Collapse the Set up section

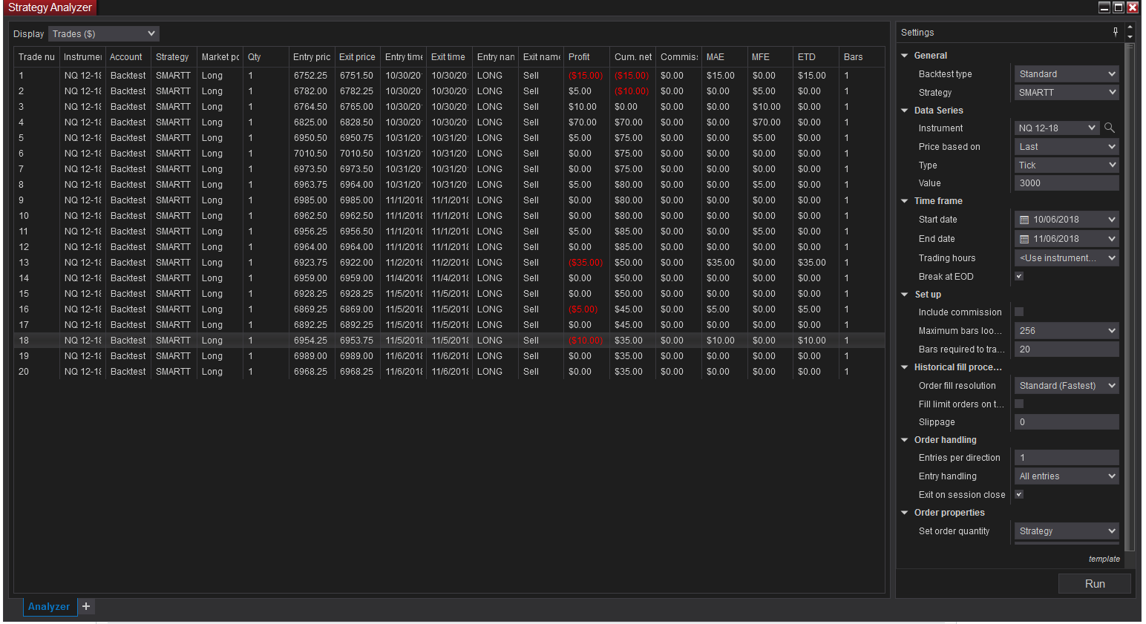point(905,295)
